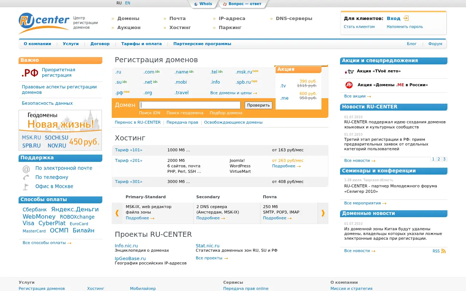The width and height of the screenshot is (466, 291).
Task: Open the email support @ icon
Action: pyautogui.click(x=26, y=169)
